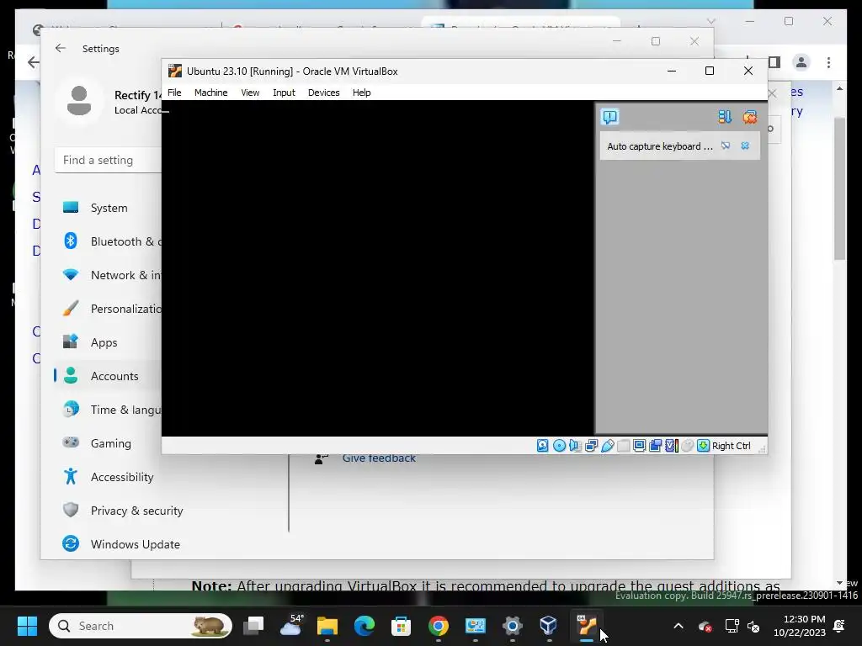
Task: Open the Windows Start menu
Action: (x=27, y=626)
